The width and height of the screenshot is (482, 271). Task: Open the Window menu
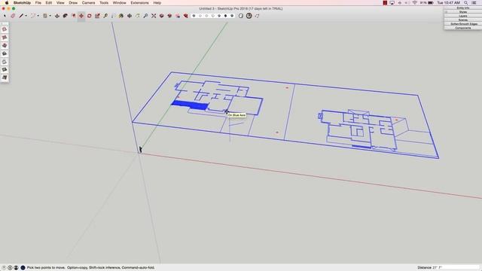click(x=120, y=3)
